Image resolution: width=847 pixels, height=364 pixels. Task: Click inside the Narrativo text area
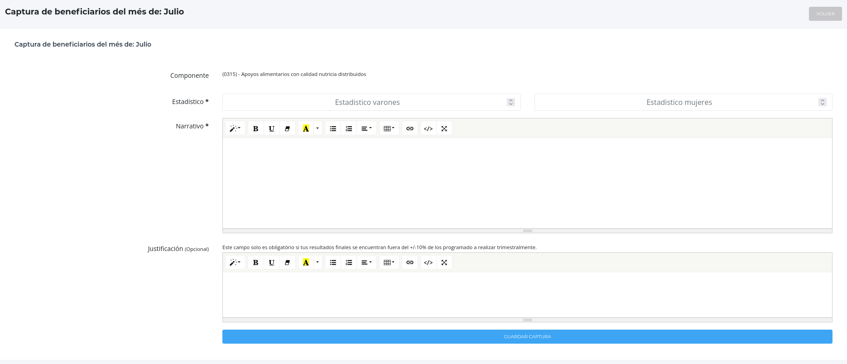[527, 183]
